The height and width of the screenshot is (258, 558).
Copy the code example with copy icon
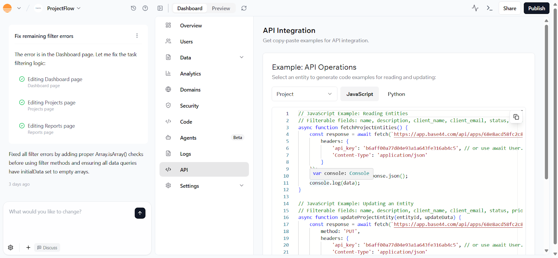coord(516,117)
